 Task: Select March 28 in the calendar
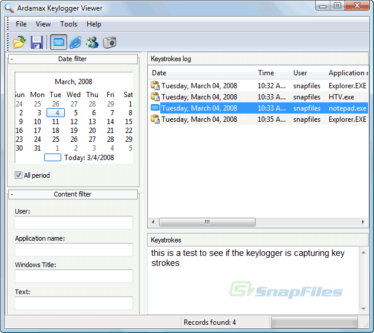[111, 139]
